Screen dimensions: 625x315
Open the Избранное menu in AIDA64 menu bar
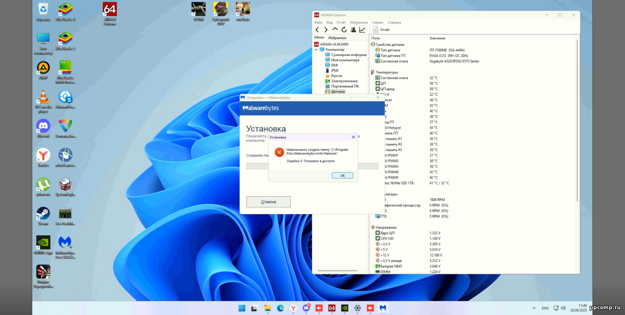point(359,22)
